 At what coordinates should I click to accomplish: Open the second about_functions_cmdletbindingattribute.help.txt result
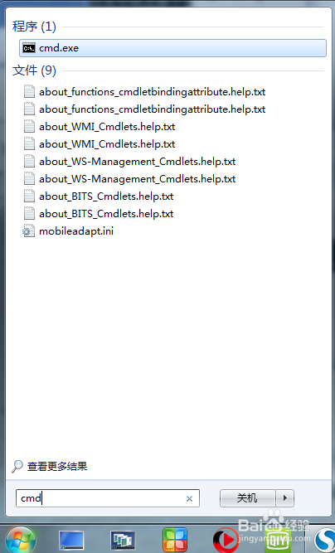coord(152,109)
